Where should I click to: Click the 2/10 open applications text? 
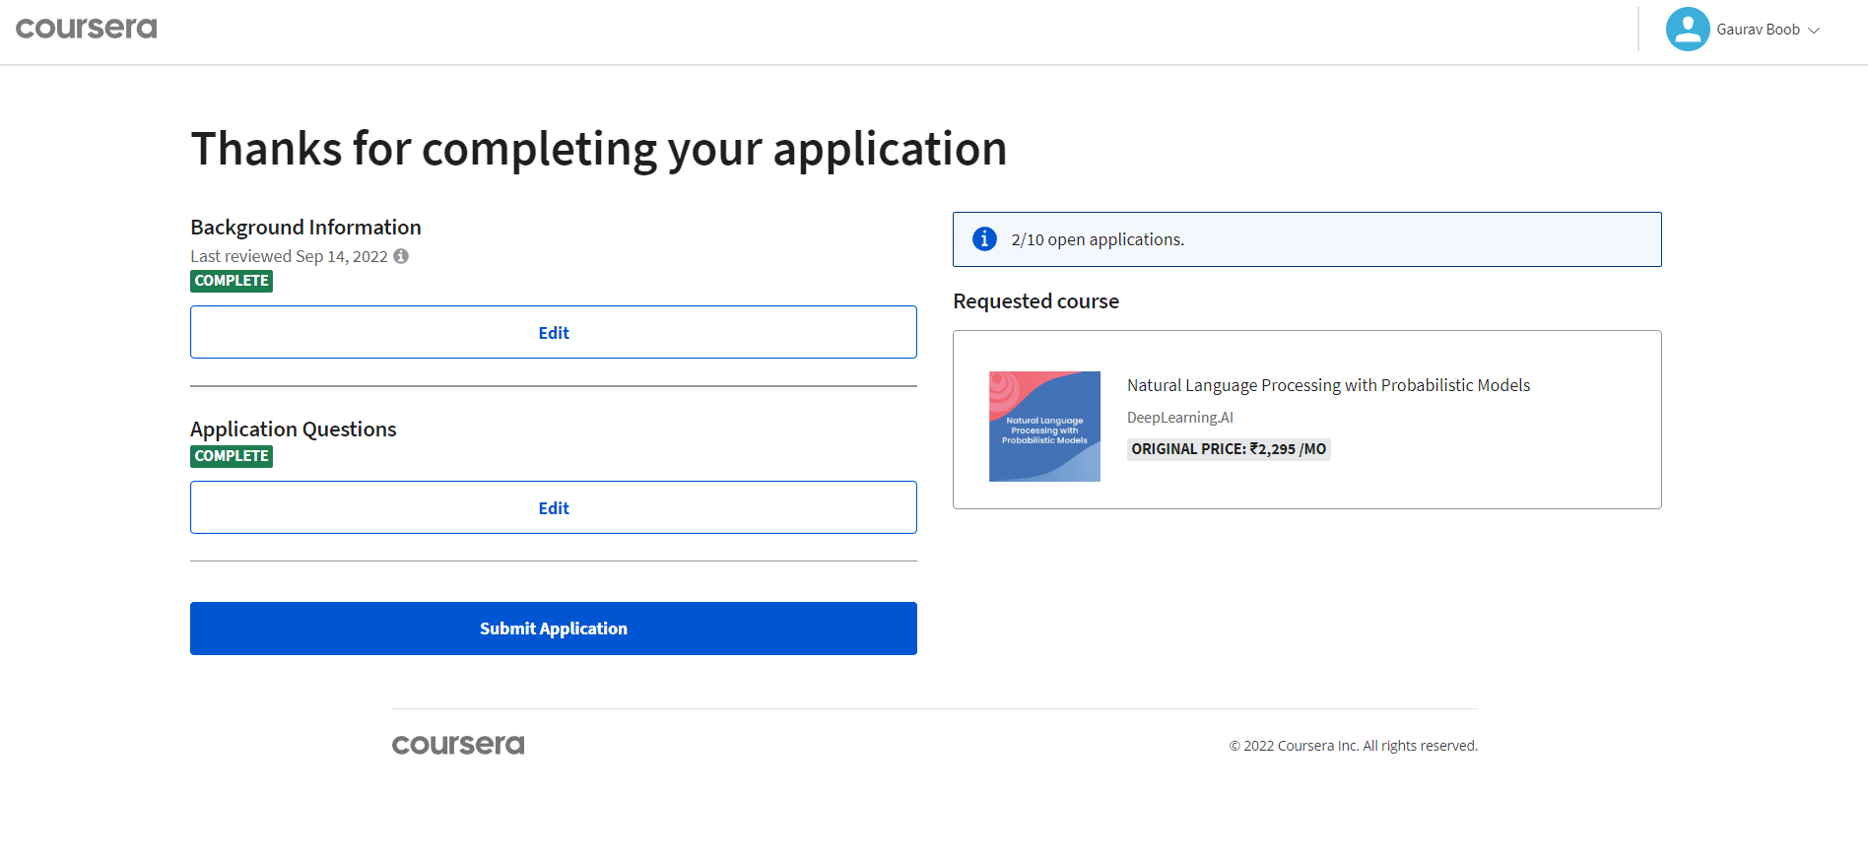coord(1098,239)
